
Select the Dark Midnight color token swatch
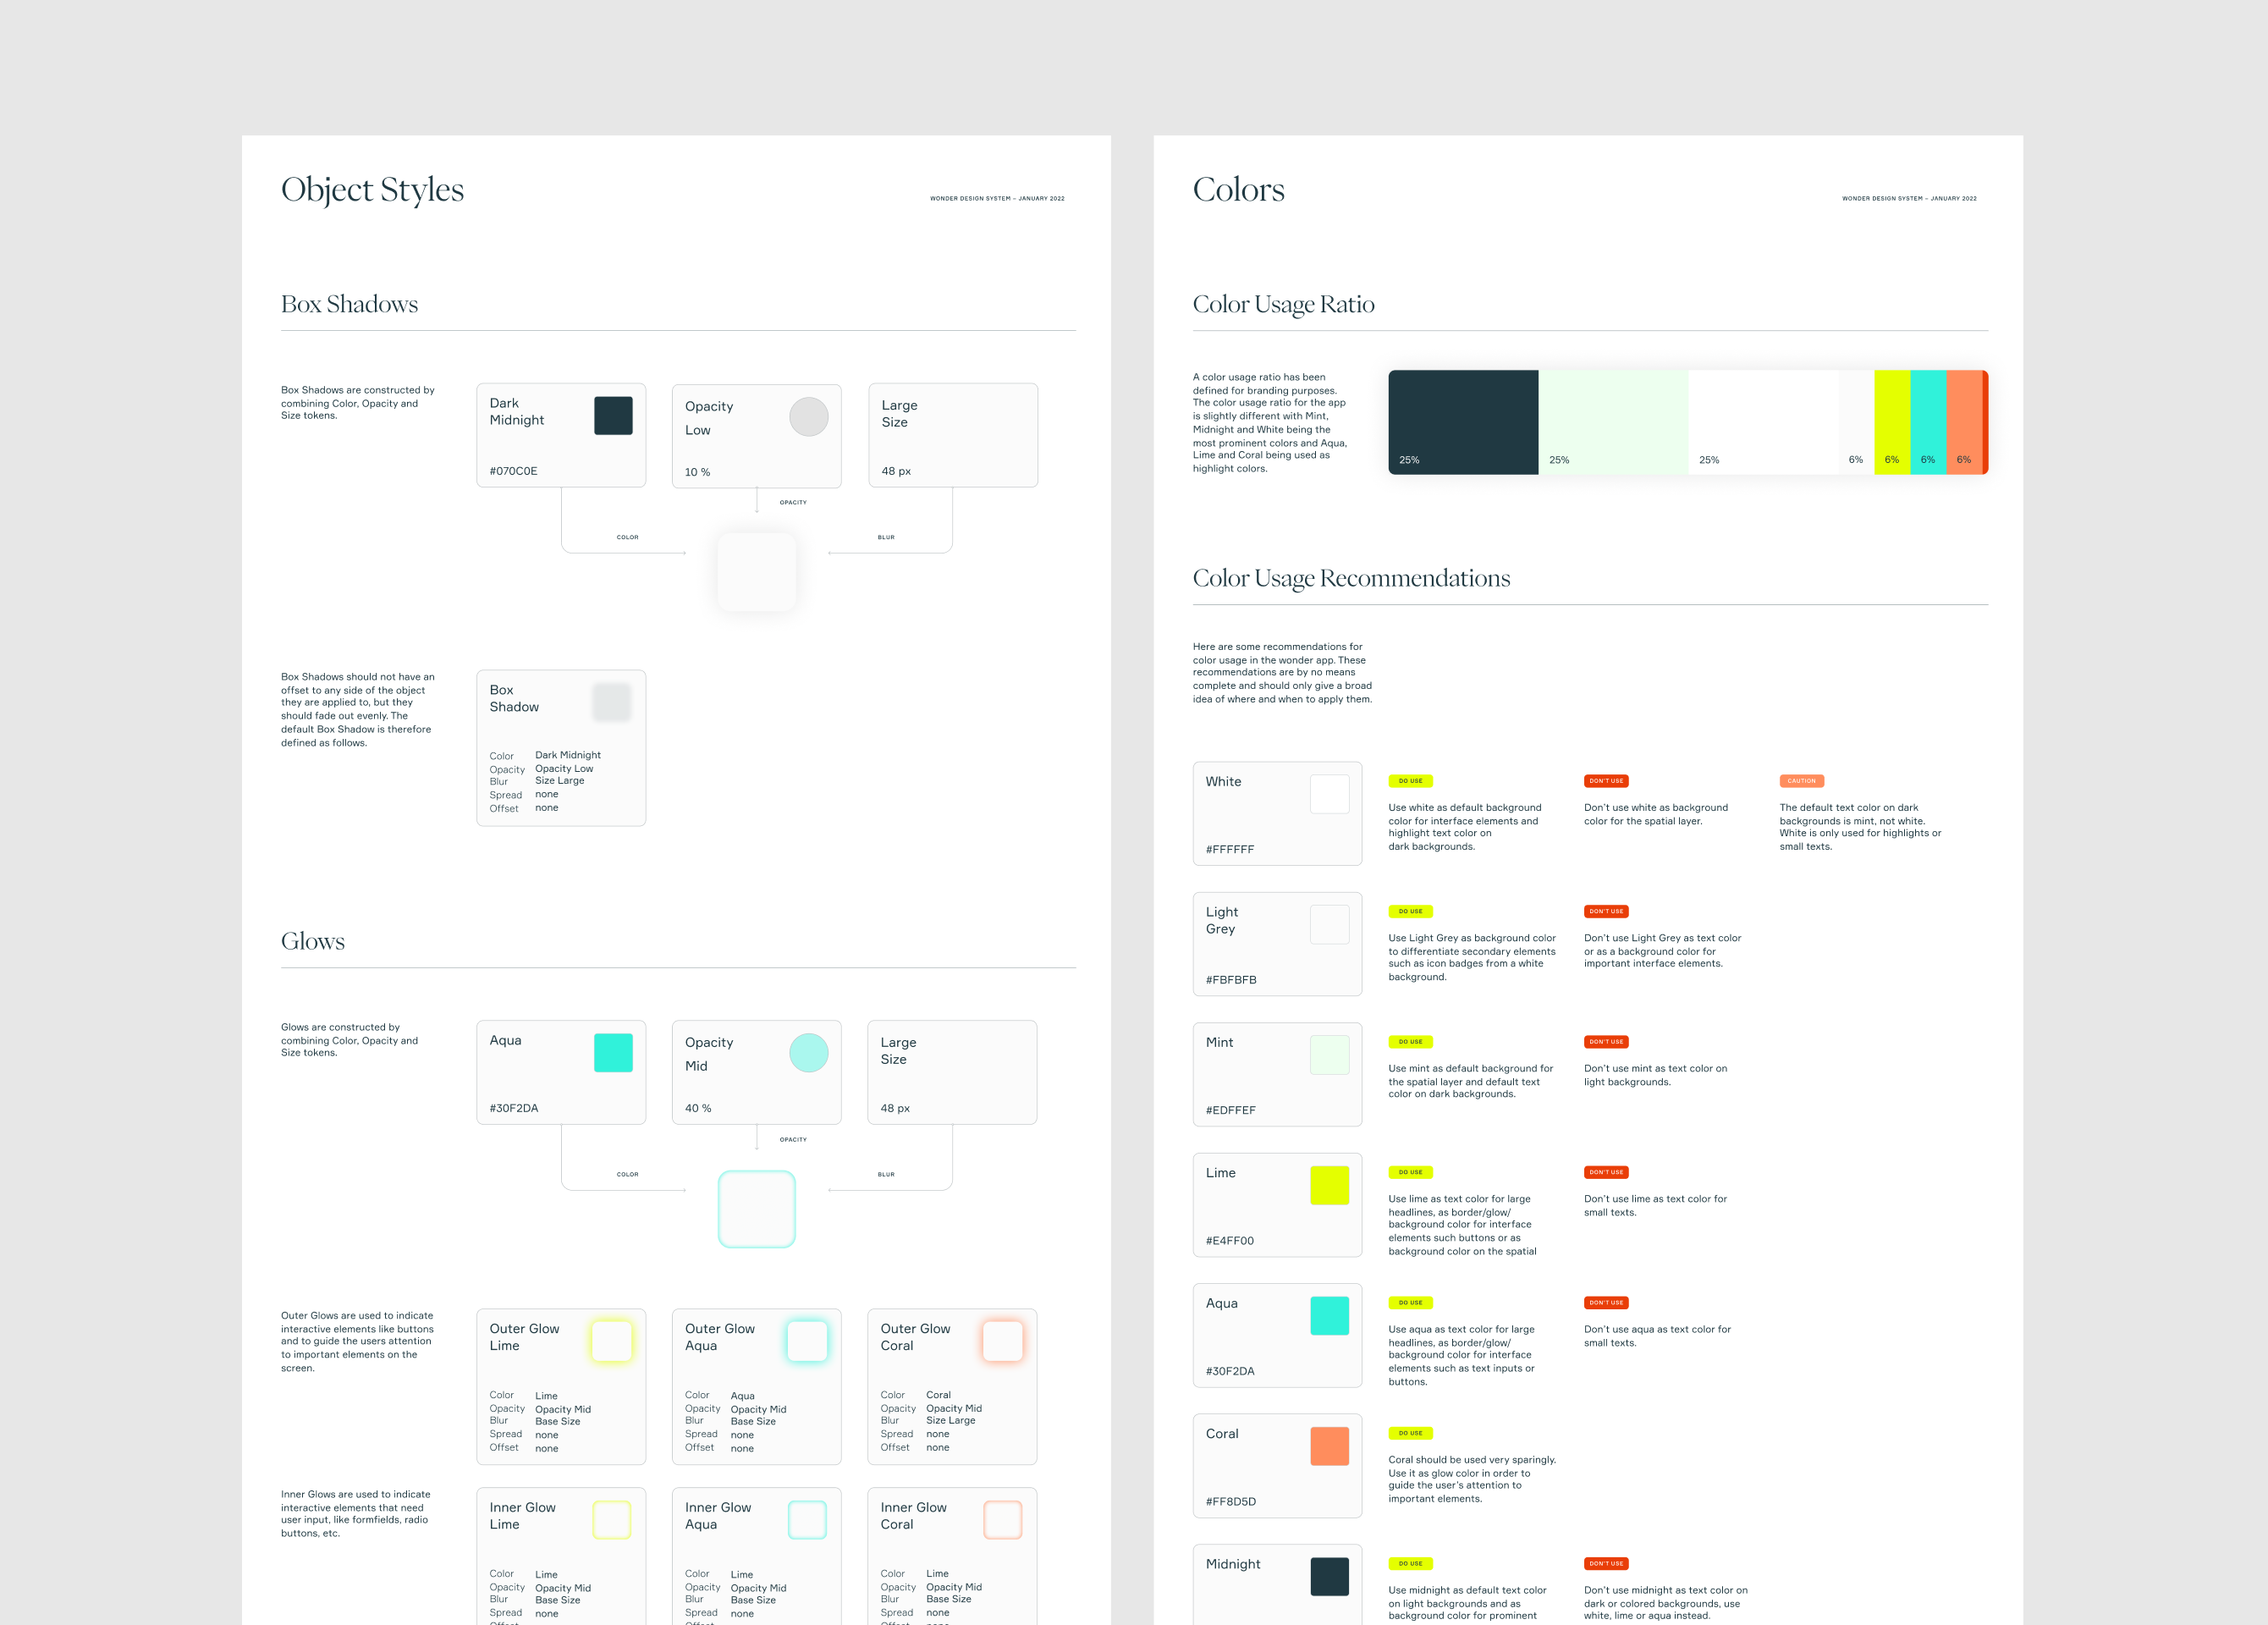(x=613, y=415)
